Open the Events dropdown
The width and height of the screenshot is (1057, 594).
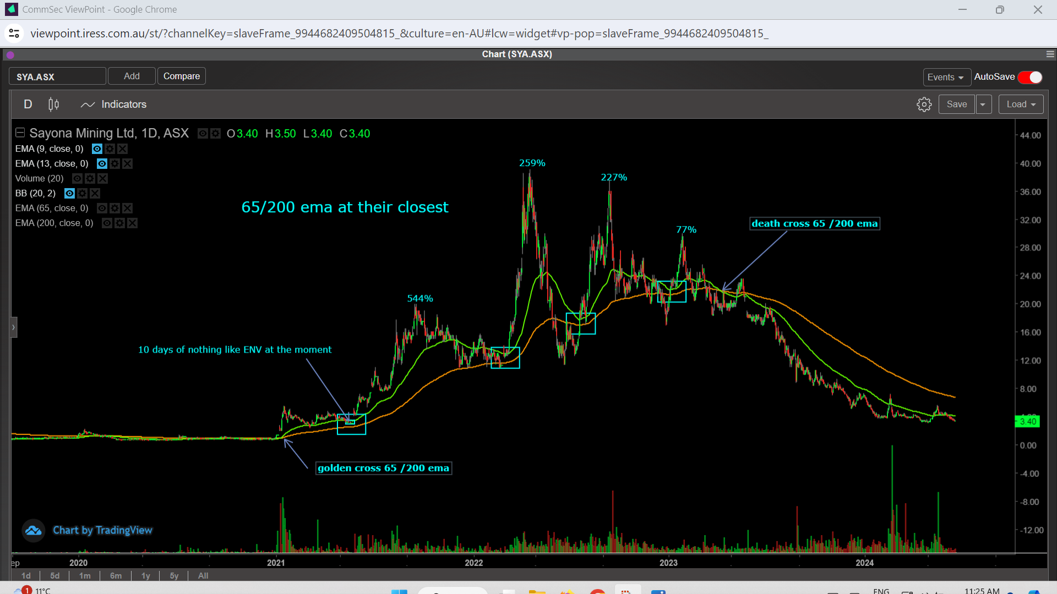946,78
